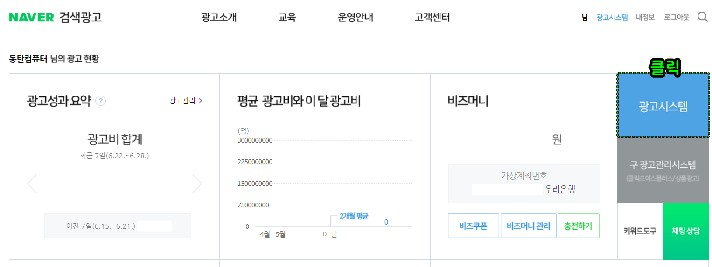Click the 5월 axis label
This screenshot has height=267, width=712.
point(280,234)
